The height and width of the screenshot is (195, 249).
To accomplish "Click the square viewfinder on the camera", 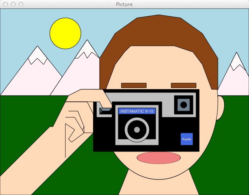I will tap(183, 104).
